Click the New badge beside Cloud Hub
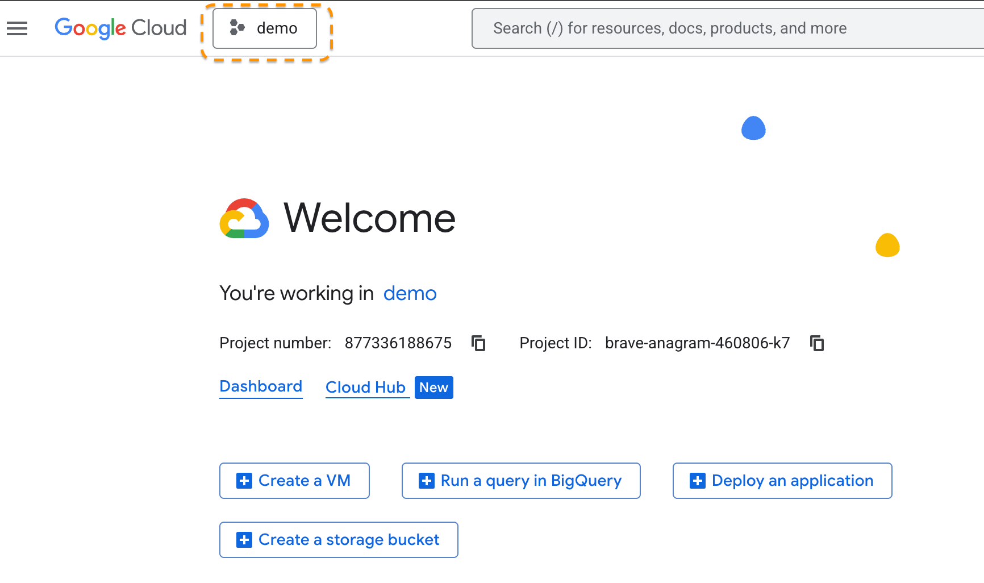 click(433, 388)
